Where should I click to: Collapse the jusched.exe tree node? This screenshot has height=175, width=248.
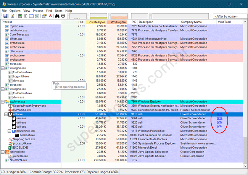(3, 152)
